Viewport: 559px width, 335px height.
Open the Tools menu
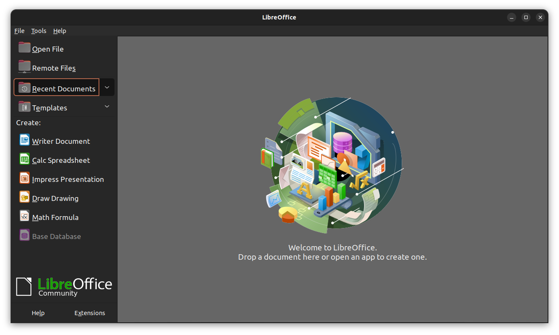point(39,31)
